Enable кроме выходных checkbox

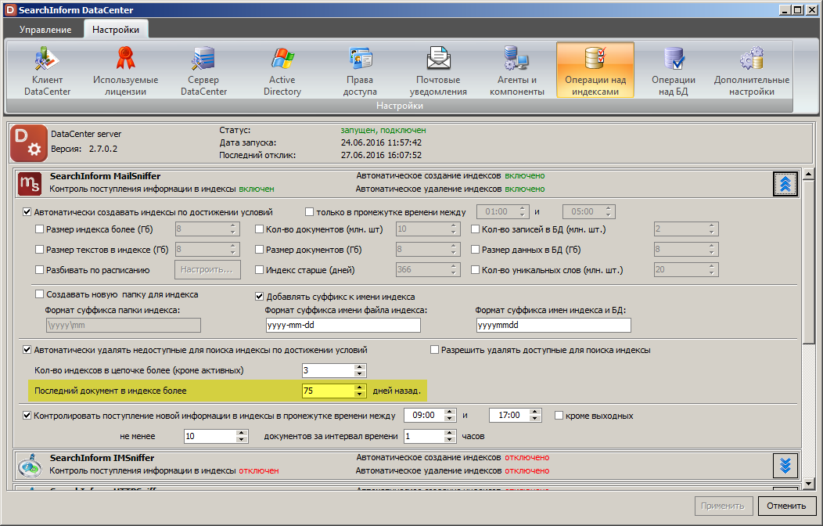pyautogui.click(x=559, y=415)
